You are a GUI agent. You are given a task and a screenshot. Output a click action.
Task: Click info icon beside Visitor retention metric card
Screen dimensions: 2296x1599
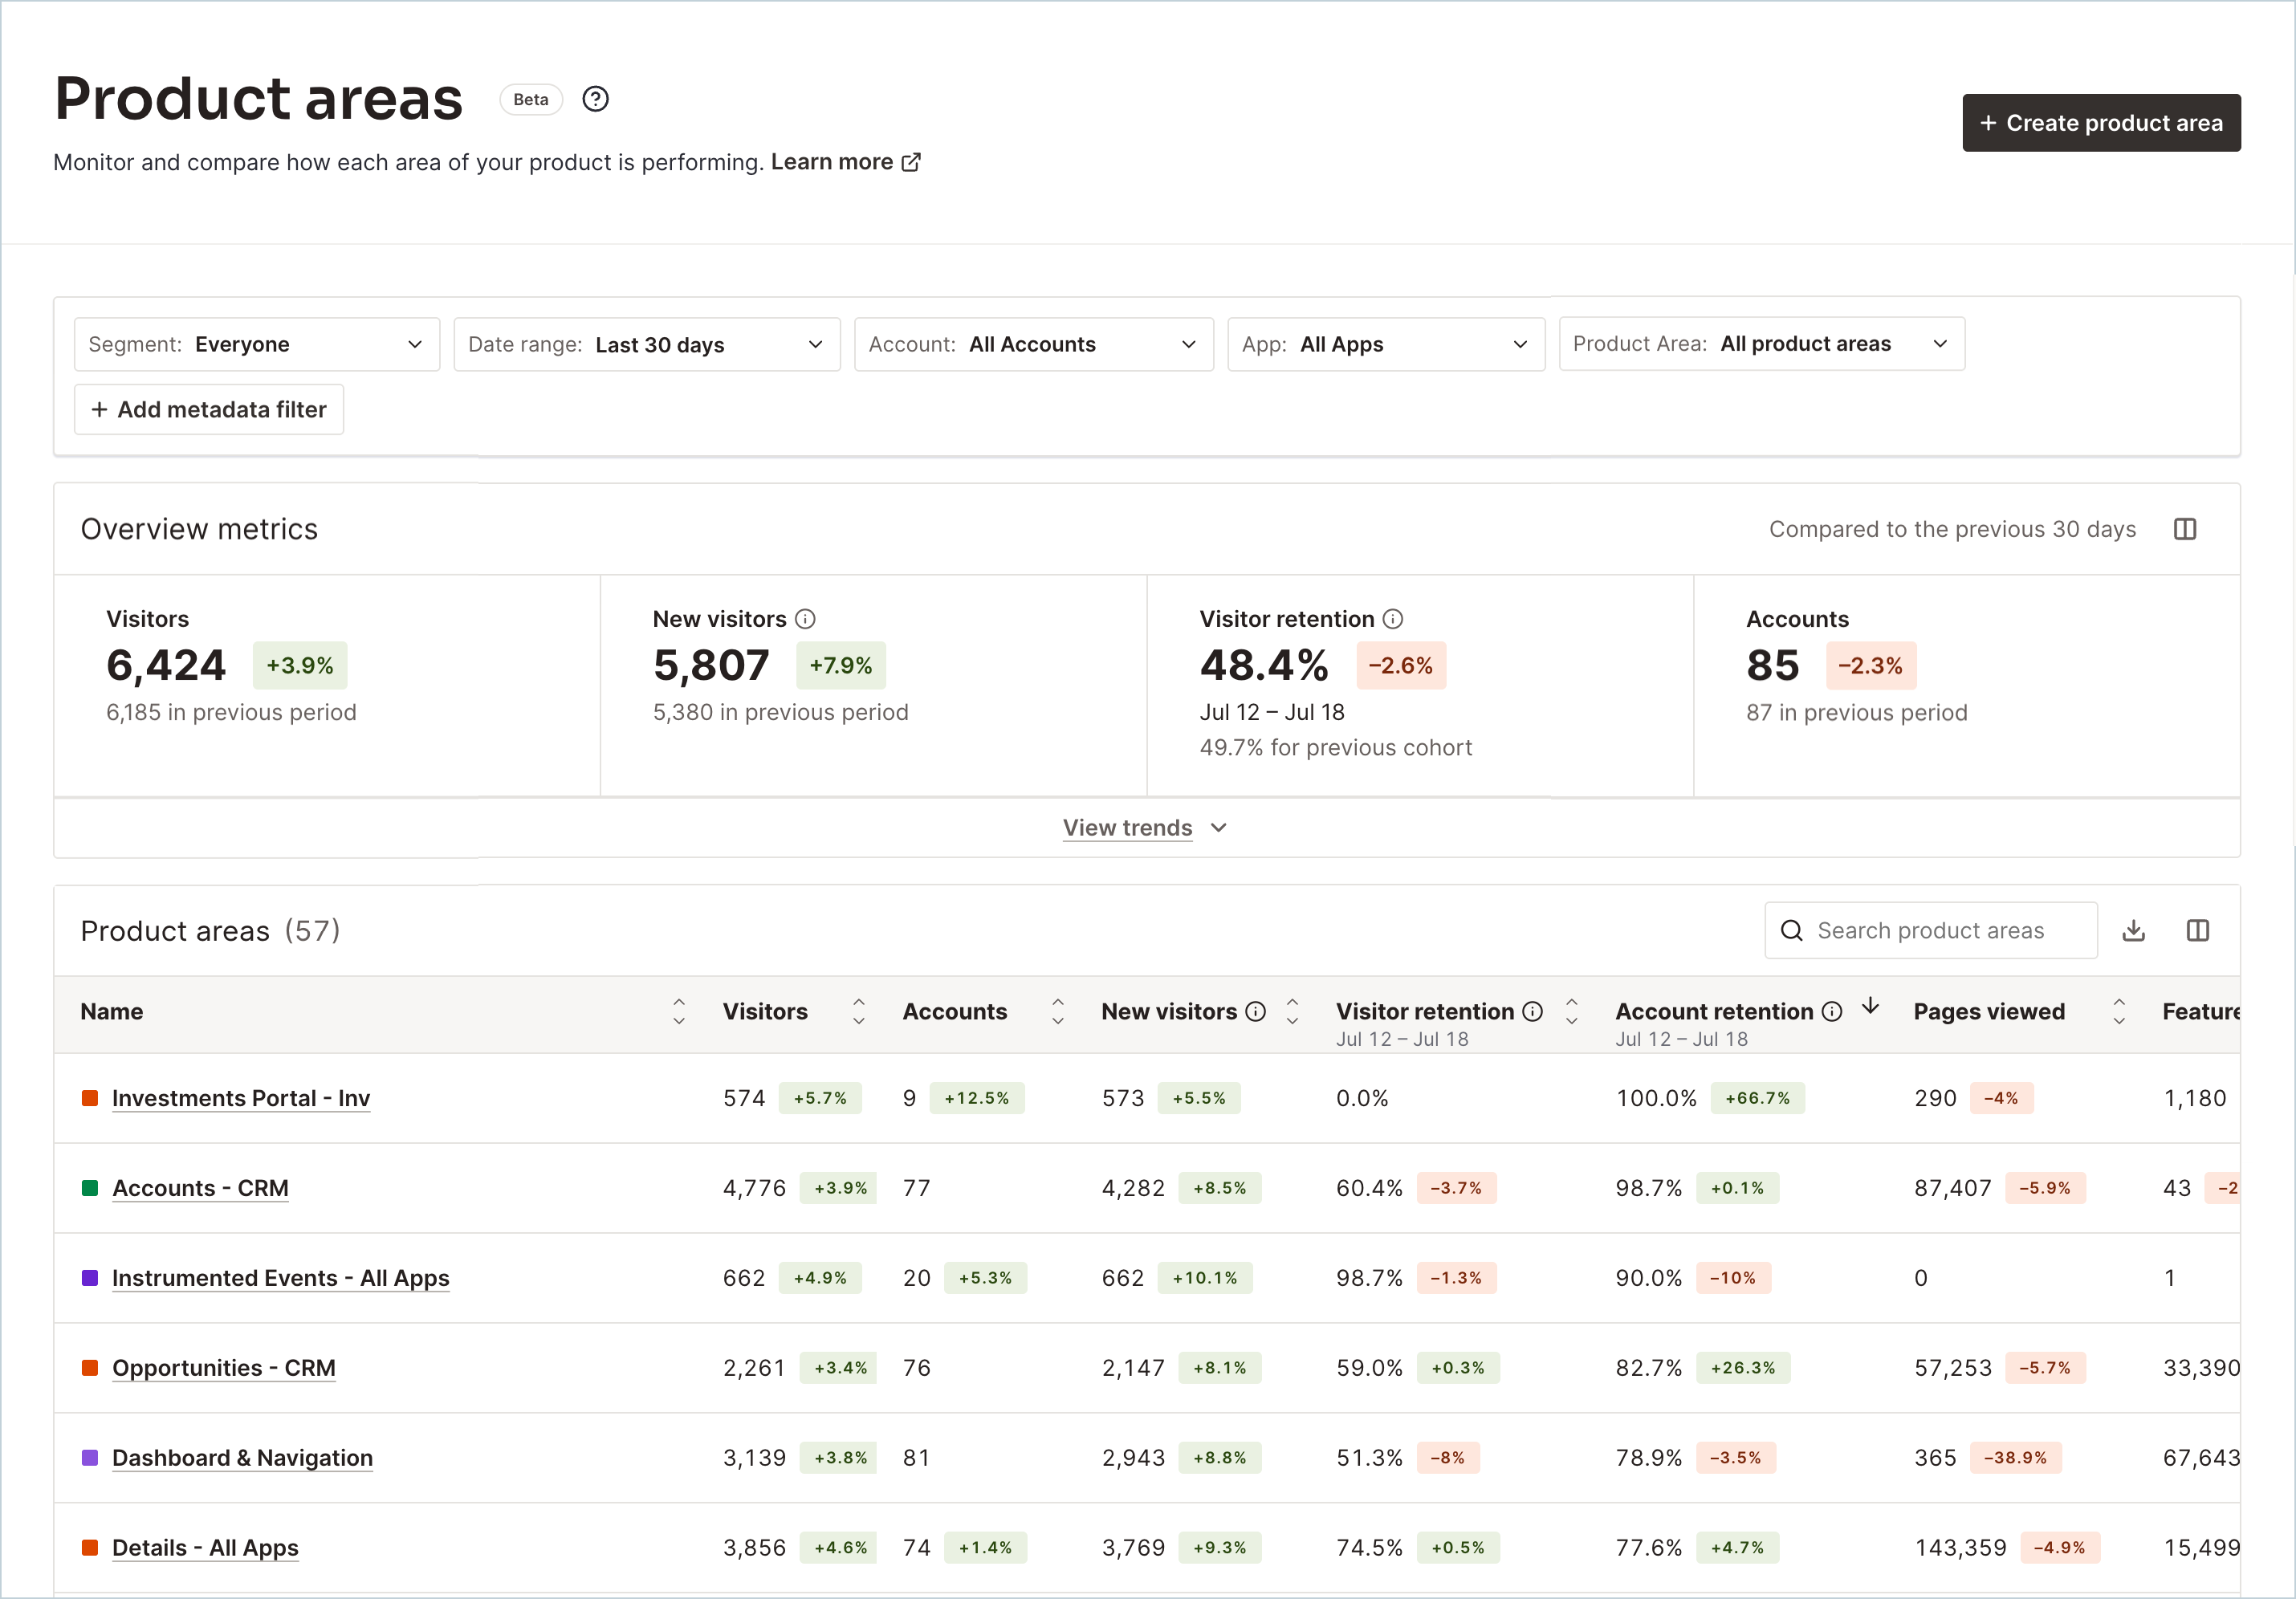pos(1393,619)
